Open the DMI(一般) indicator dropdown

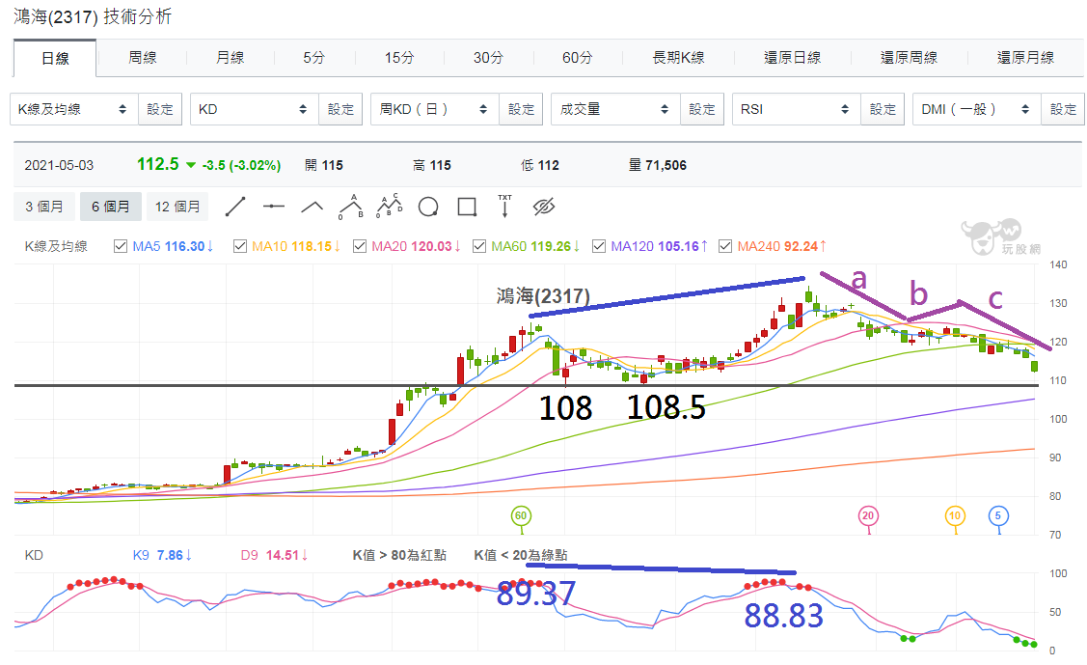tap(977, 110)
